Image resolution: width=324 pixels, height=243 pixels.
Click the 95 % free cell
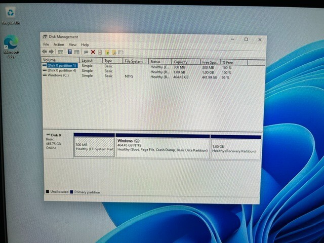225,77
